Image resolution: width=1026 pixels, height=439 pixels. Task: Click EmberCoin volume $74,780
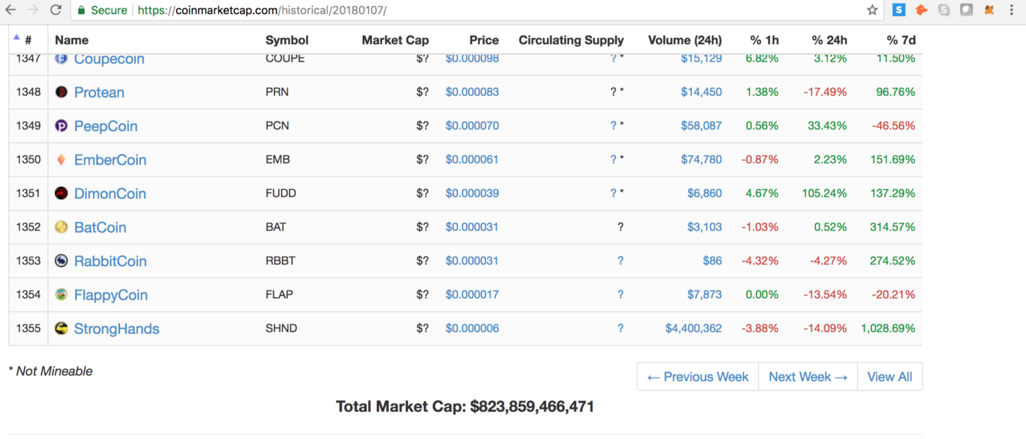pos(701,160)
